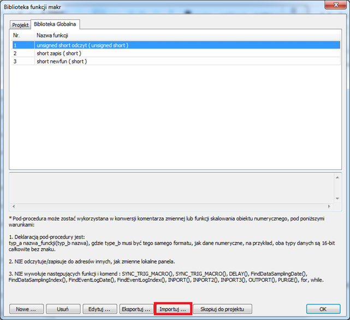The image size is (350, 320).
Task: Confirm with the OK button
Action: pos(323,309)
